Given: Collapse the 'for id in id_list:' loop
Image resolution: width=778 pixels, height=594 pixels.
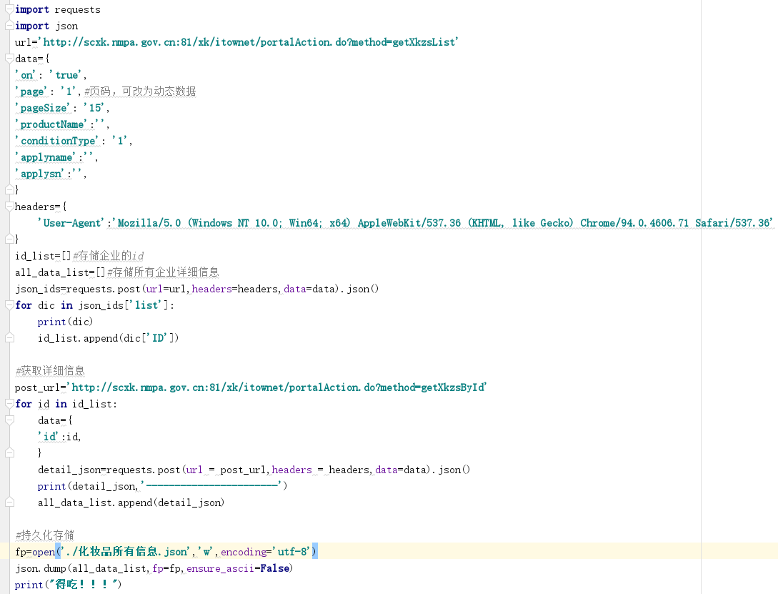Looking at the screenshot, I should pos(9,403).
